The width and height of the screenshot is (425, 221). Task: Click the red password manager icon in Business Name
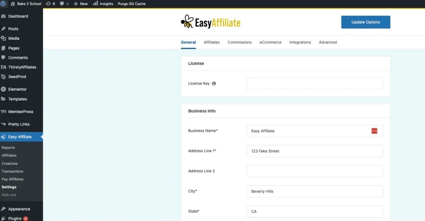tap(374, 131)
